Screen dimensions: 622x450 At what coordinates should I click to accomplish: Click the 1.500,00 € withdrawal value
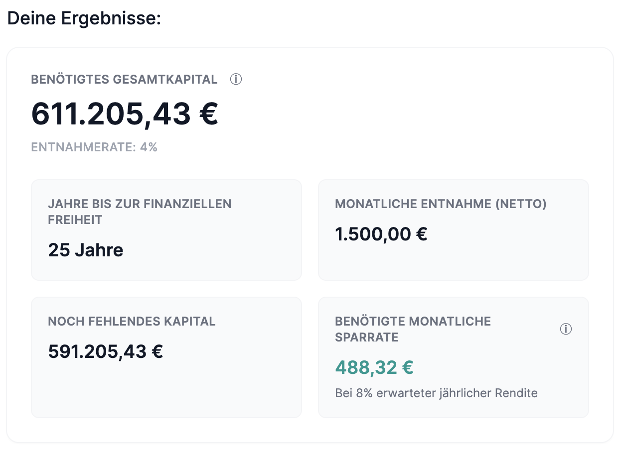click(381, 234)
